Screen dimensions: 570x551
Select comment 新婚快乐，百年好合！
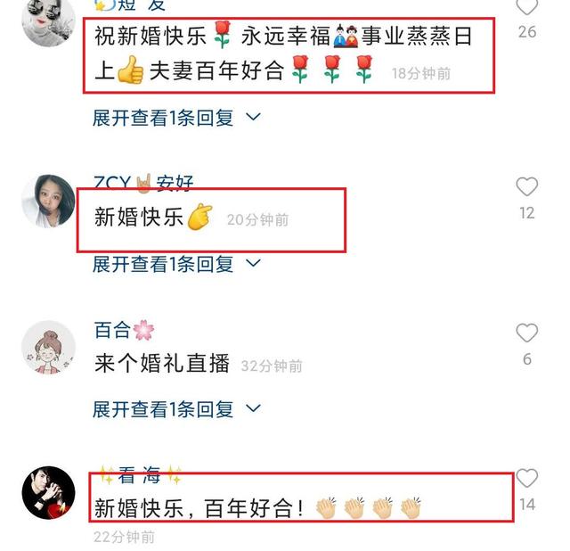(x=199, y=508)
